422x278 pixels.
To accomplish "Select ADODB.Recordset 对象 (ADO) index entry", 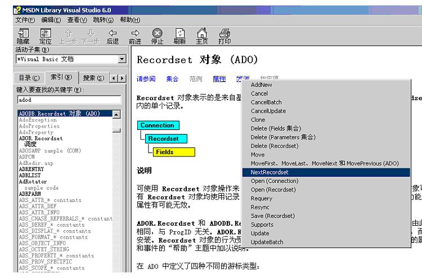I will pos(65,114).
